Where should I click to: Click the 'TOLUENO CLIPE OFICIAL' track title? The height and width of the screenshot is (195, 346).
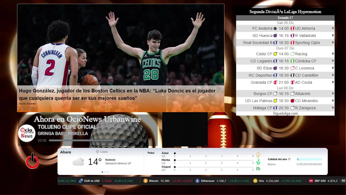(67, 127)
